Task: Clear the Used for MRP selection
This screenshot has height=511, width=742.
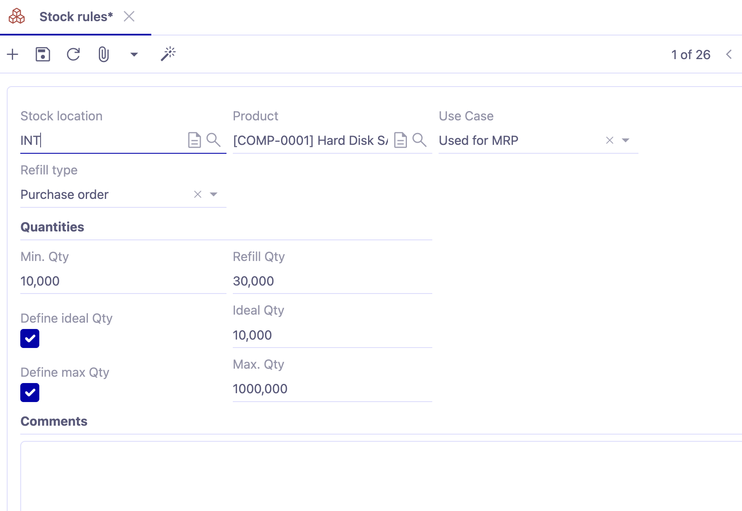Action: (609, 140)
